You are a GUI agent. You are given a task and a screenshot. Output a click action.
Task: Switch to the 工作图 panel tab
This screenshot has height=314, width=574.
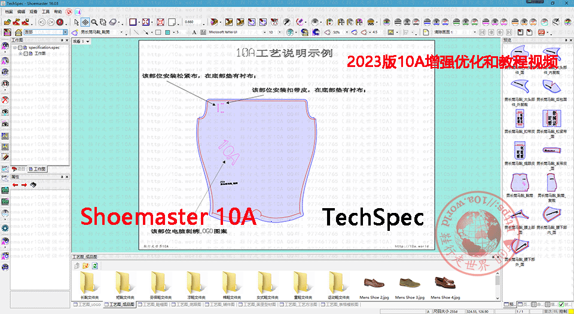pyautogui.click(x=37, y=169)
